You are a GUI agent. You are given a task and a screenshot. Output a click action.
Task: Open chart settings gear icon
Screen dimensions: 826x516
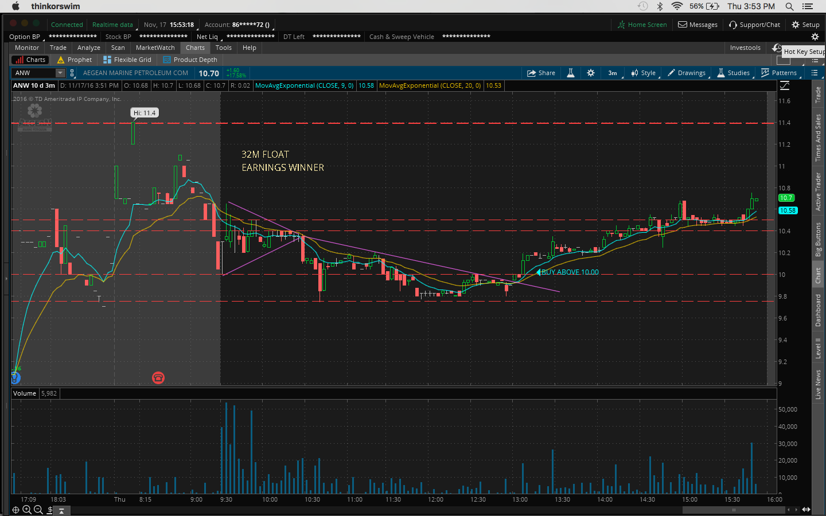tap(591, 73)
